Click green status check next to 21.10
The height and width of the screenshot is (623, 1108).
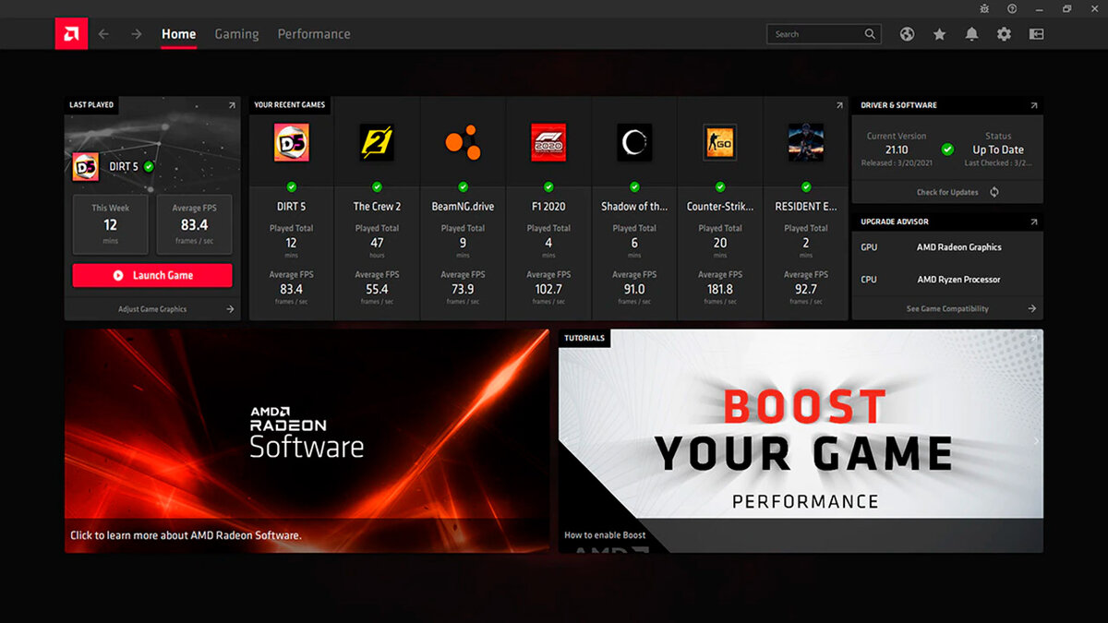coord(947,149)
